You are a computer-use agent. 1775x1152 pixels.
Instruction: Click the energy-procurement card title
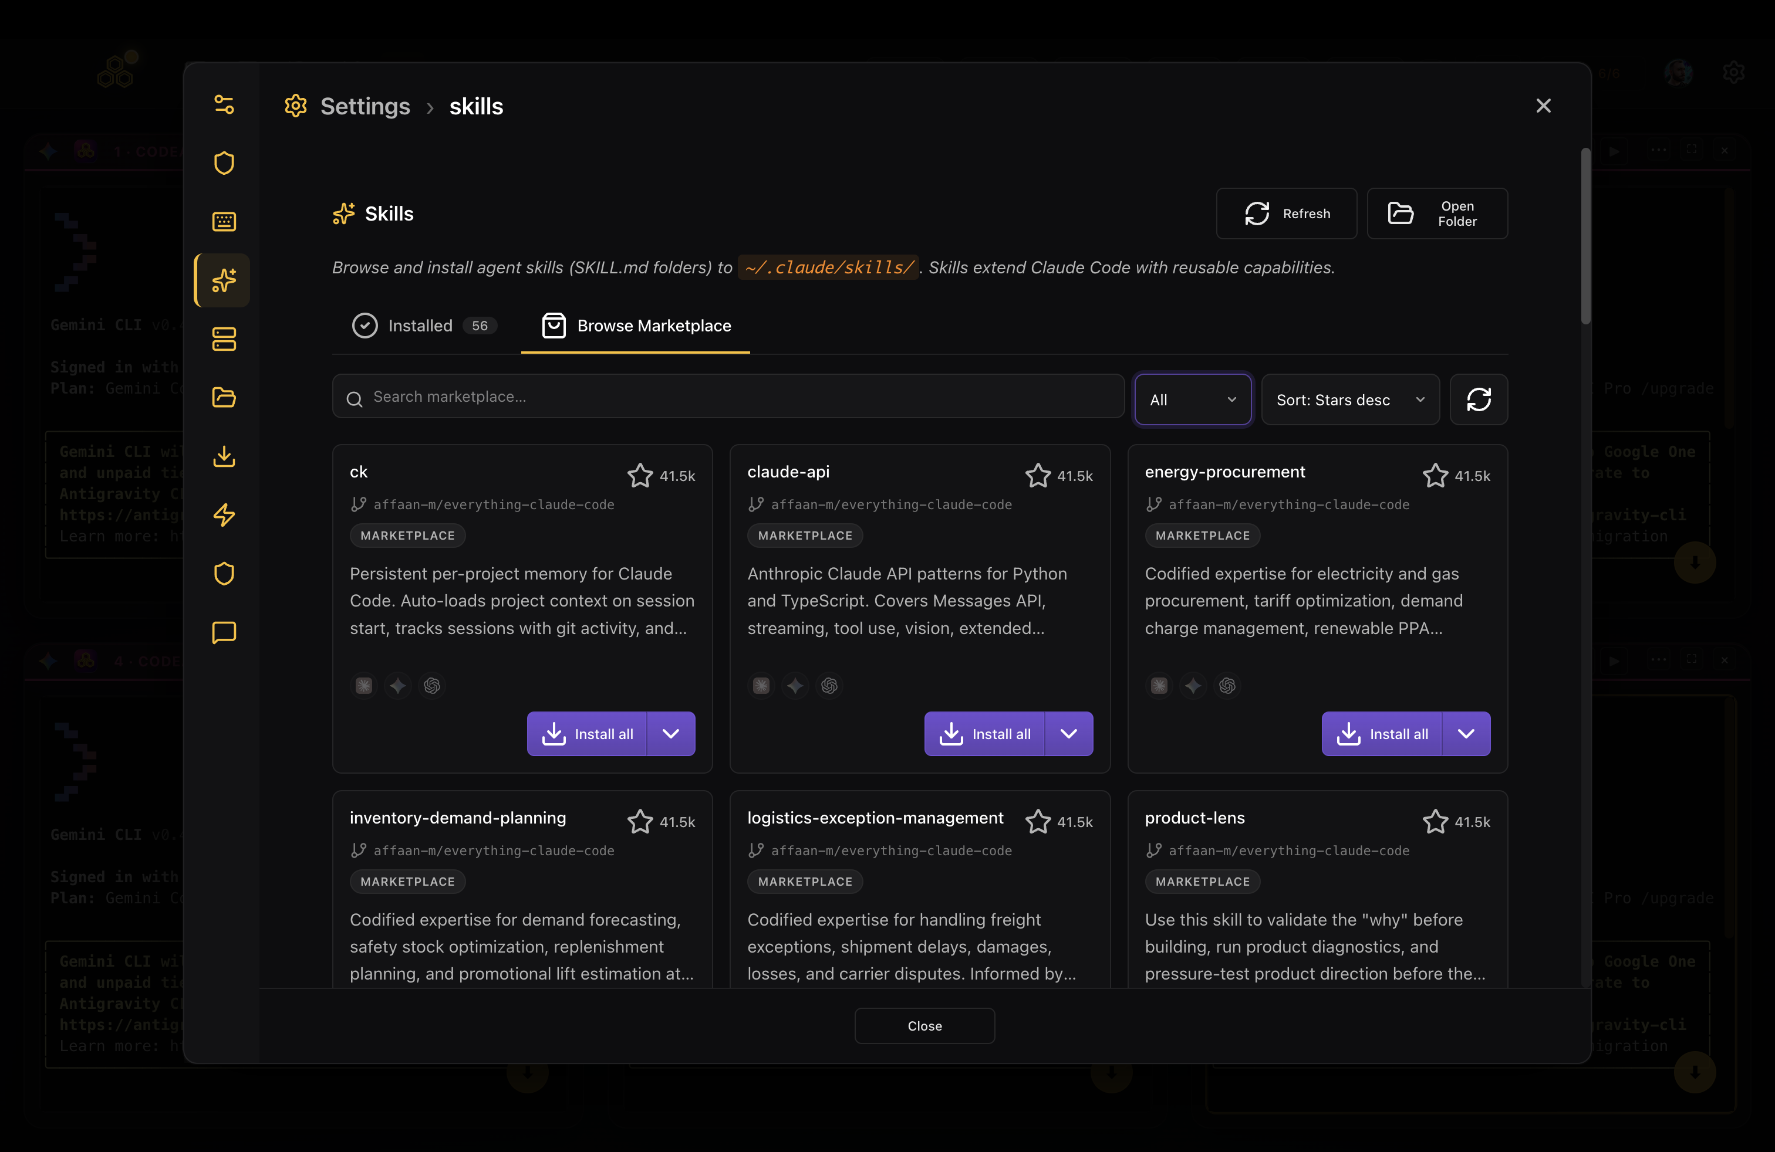1224,472
